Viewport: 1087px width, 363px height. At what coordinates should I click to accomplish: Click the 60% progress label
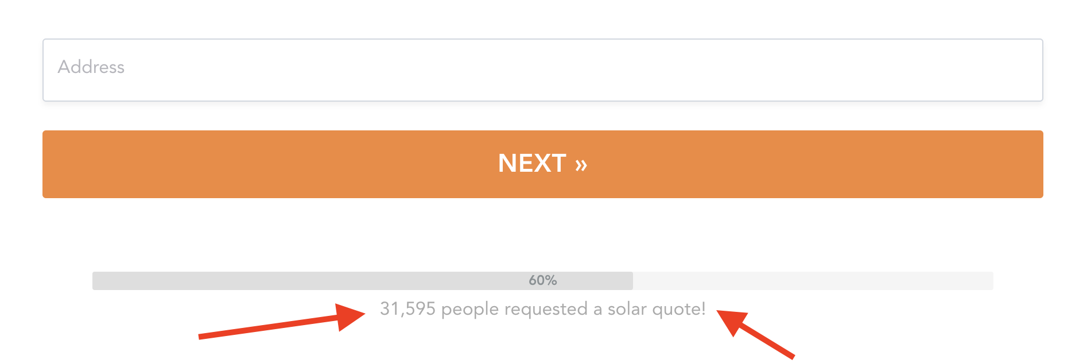coord(542,280)
